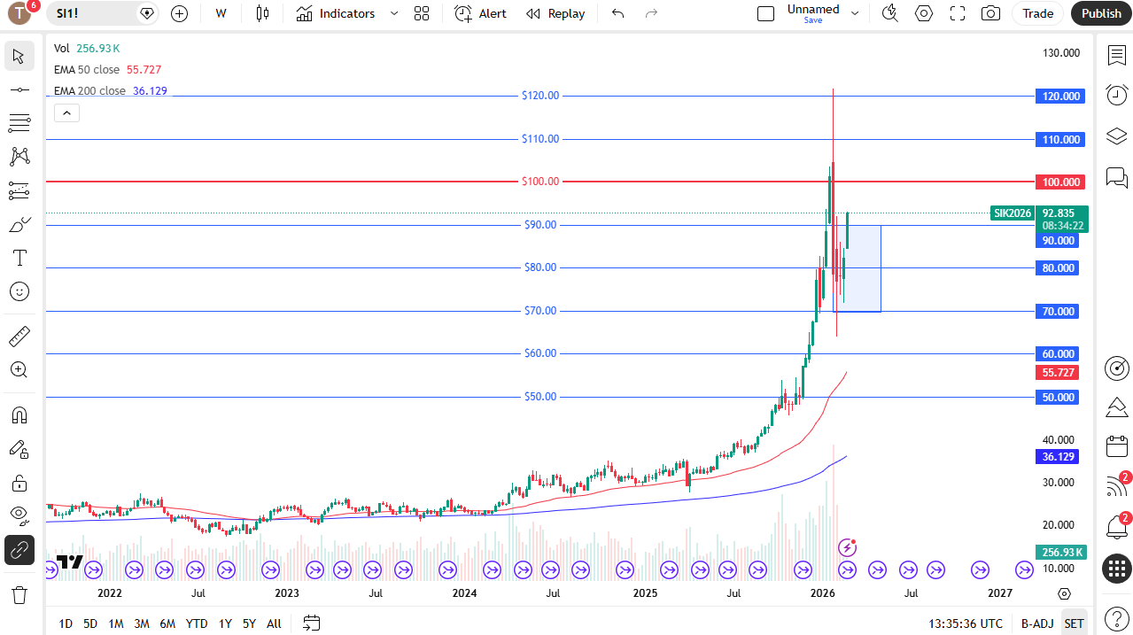Screen dimensions: 1133x635
Task: Open quick search icon
Action: pos(890,13)
